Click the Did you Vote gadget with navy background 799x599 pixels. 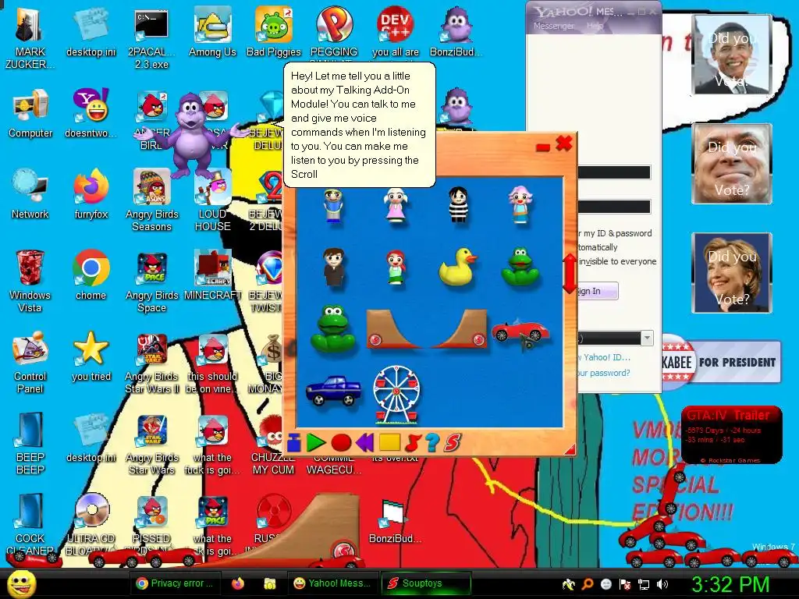[732, 273]
